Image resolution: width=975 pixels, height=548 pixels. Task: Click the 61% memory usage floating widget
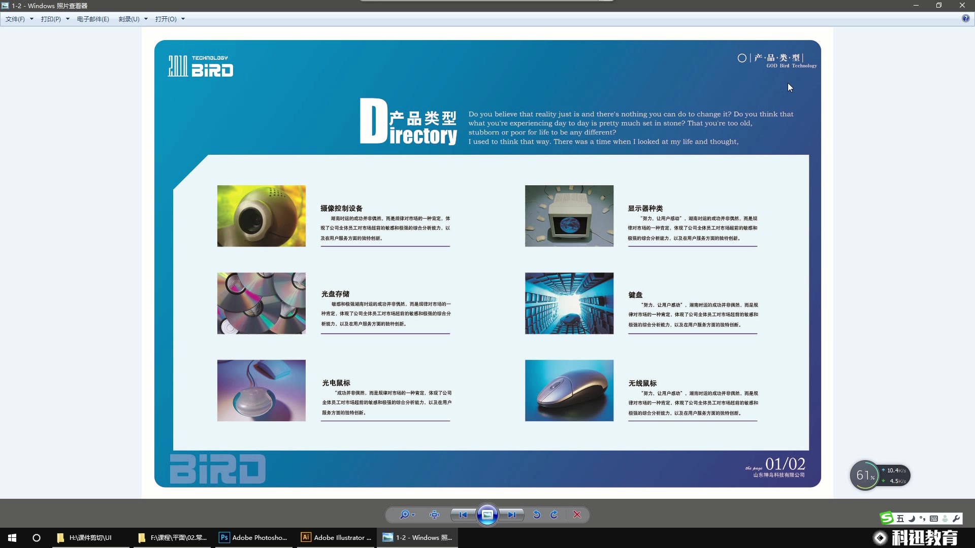pyautogui.click(x=865, y=475)
